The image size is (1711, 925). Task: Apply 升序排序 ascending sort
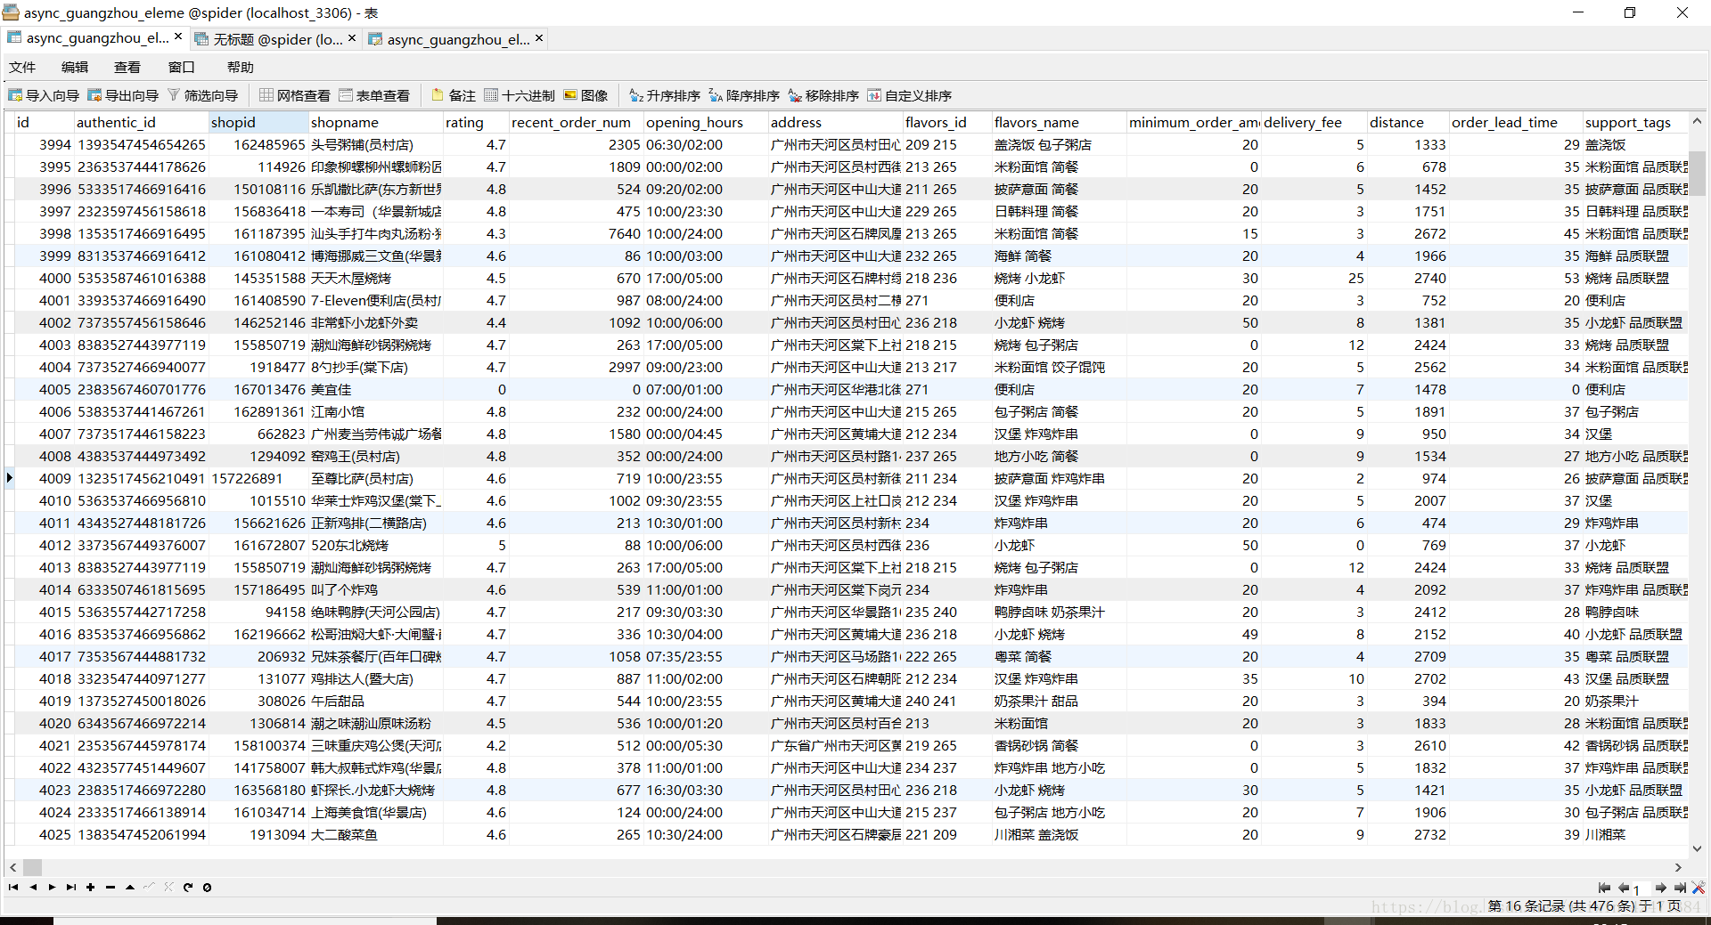point(665,95)
